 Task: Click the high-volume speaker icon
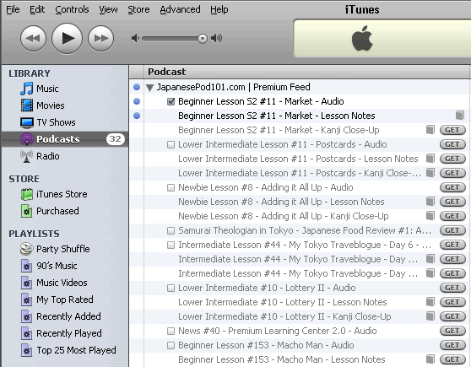tap(216, 38)
